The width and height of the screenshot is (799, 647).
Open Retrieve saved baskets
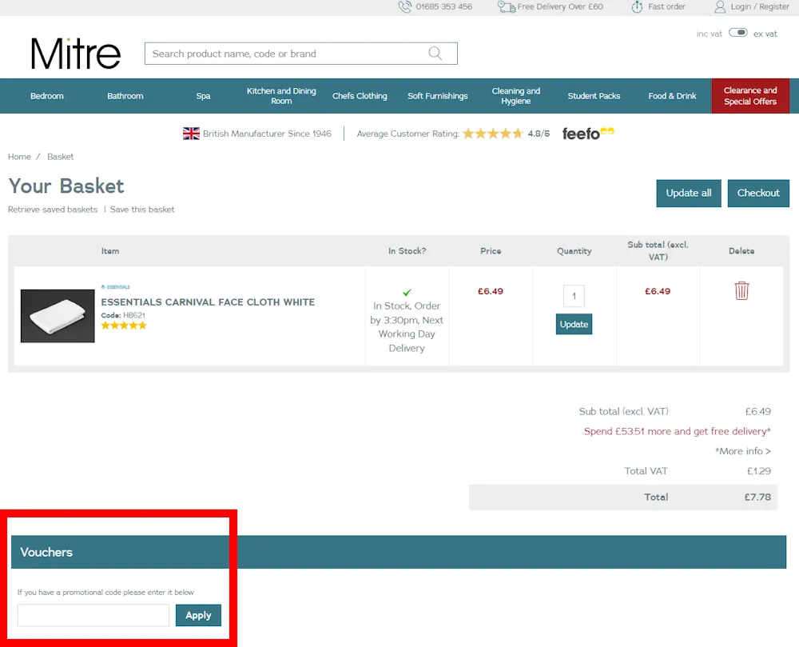(53, 210)
